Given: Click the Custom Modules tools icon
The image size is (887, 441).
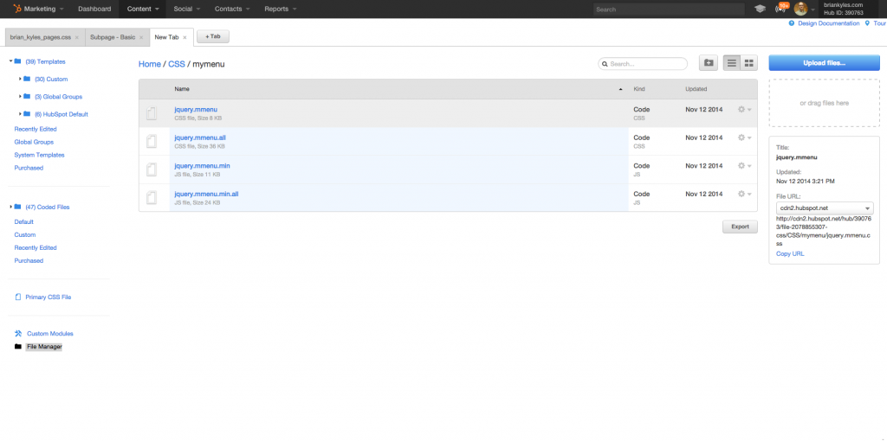Looking at the screenshot, I should (x=18, y=333).
